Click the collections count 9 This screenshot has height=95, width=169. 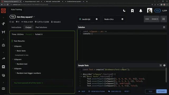coord(18,22)
